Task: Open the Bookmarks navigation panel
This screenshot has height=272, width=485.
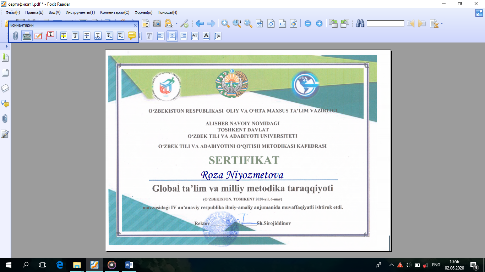Action: coord(5,58)
